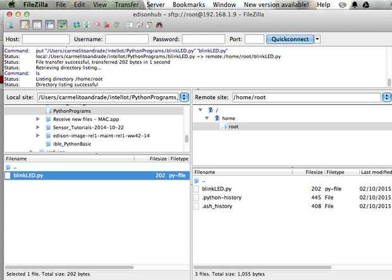Click the Sensor_Tutorials-2014-10-22 folder icon
The image size is (392, 280).
(49, 128)
